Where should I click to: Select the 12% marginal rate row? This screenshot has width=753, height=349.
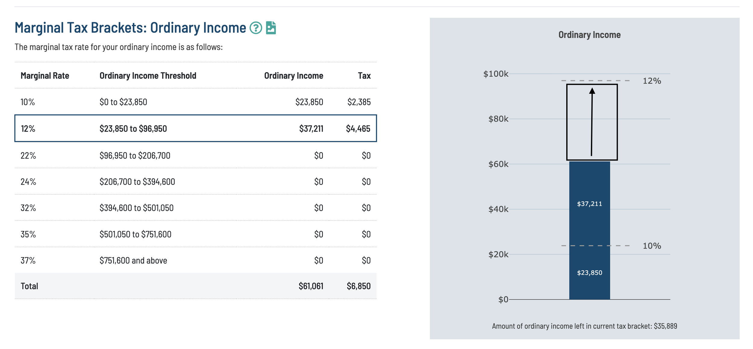coord(195,128)
